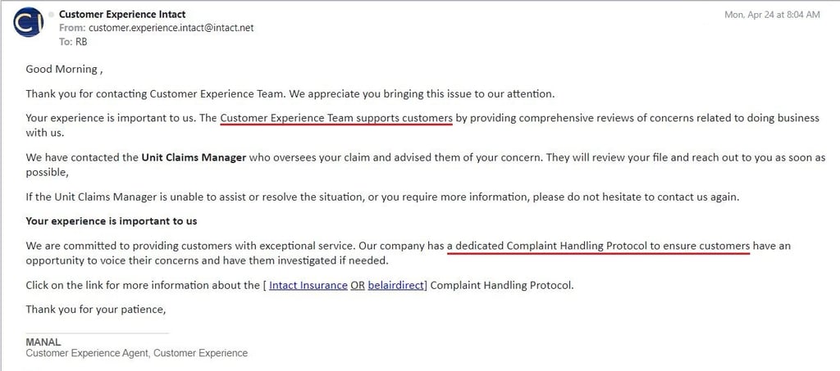
Task: Click red-underlined 'dedicated Complaint Handling Protocol' phrase
Action: [599, 246]
